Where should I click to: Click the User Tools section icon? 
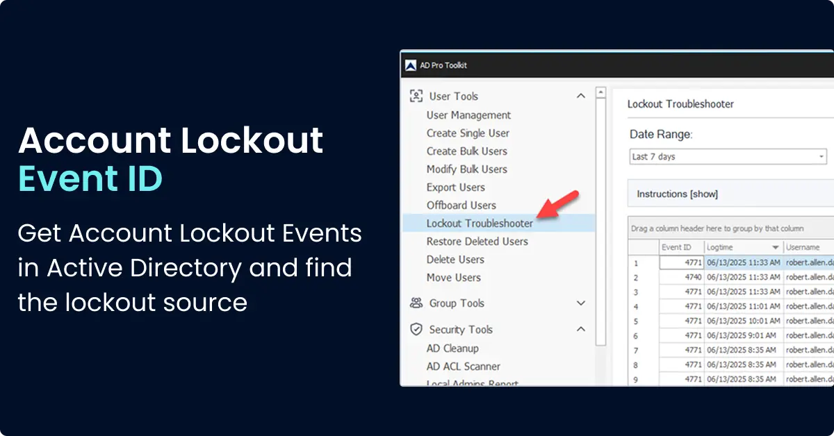click(x=416, y=96)
